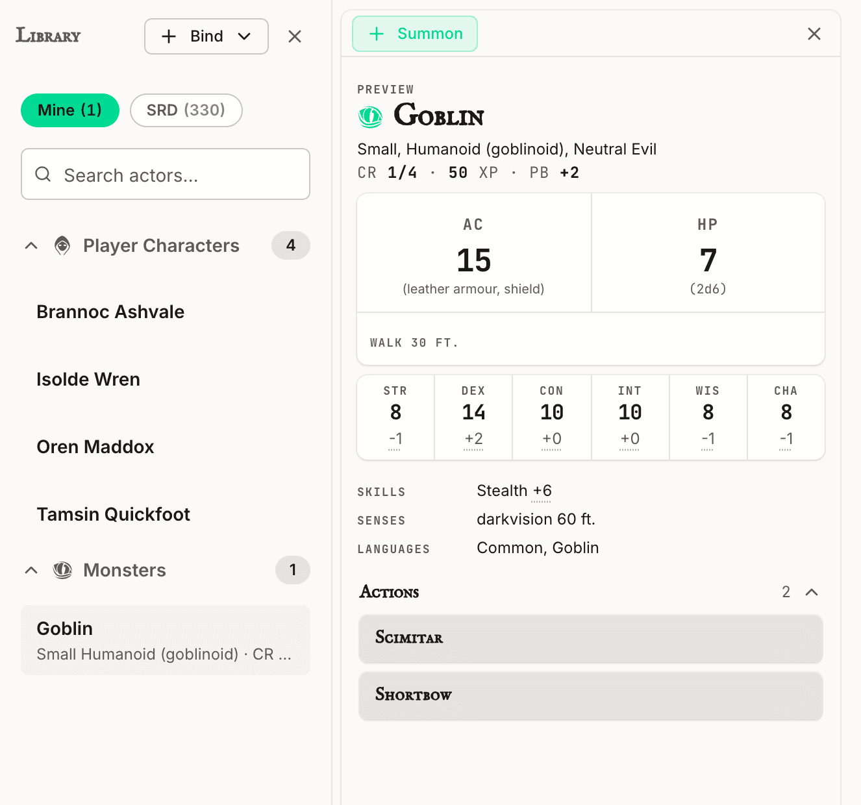Image resolution: width=861 pixels, height=805 pixels.
Task: Click the 50 XP value
Action: coord(473,173)
